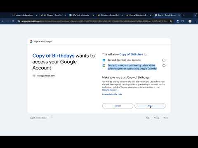
Task: Click the Google G logo
Action: tap(31, 42)
